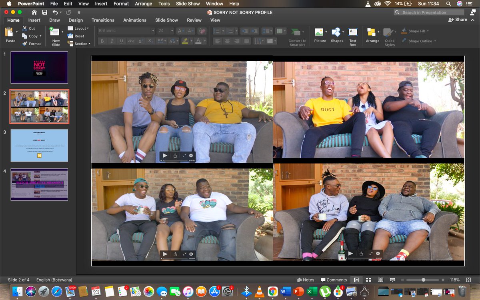Toggle Italic formatting
This screenshot has height=300, width=480.
point(112,41)
